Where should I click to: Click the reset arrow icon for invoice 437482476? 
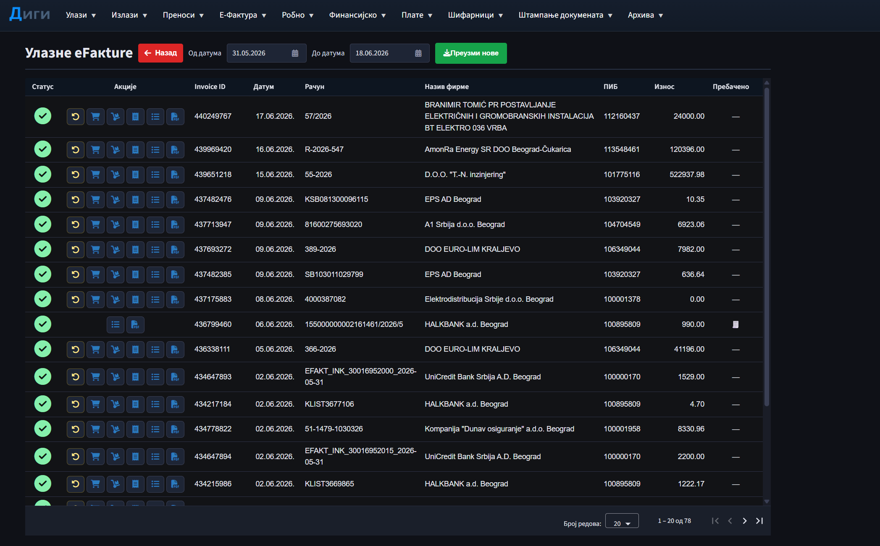pyautogui.click(x=76, y=200)
